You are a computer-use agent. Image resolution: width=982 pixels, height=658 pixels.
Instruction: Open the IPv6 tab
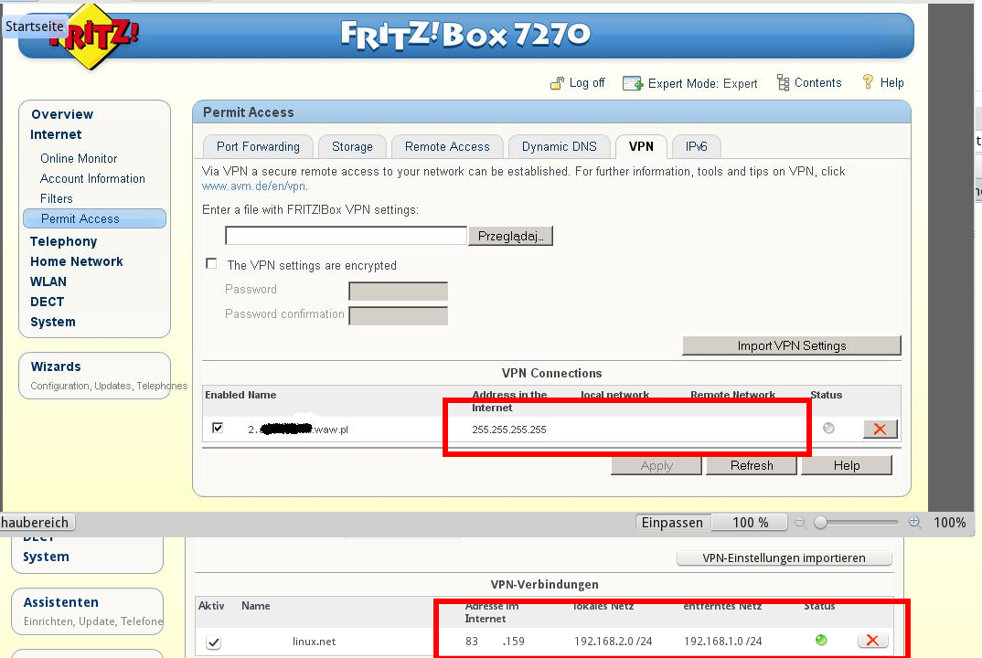click(x=697, y=146)
